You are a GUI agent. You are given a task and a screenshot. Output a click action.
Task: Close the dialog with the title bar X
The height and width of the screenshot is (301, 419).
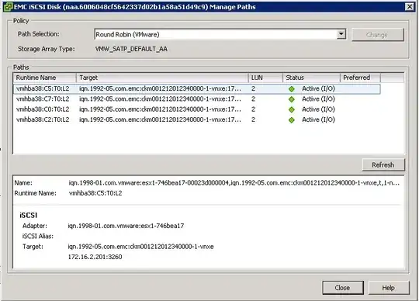point(410,7)
